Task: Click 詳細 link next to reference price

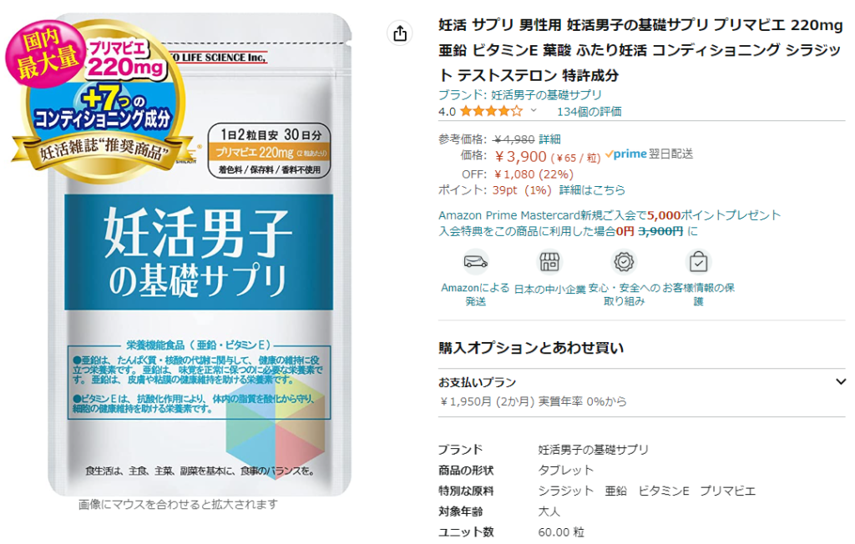Action: point(549,139)
